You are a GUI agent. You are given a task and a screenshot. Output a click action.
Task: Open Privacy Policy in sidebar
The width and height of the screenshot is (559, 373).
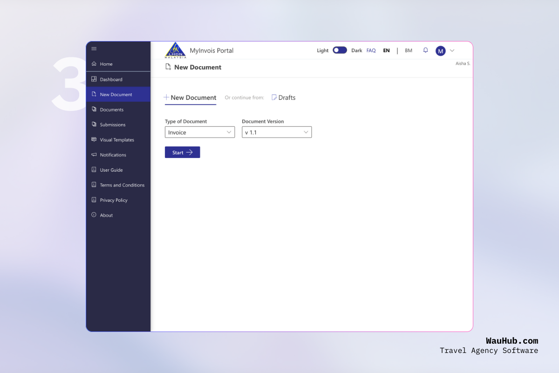click(118, 200)
